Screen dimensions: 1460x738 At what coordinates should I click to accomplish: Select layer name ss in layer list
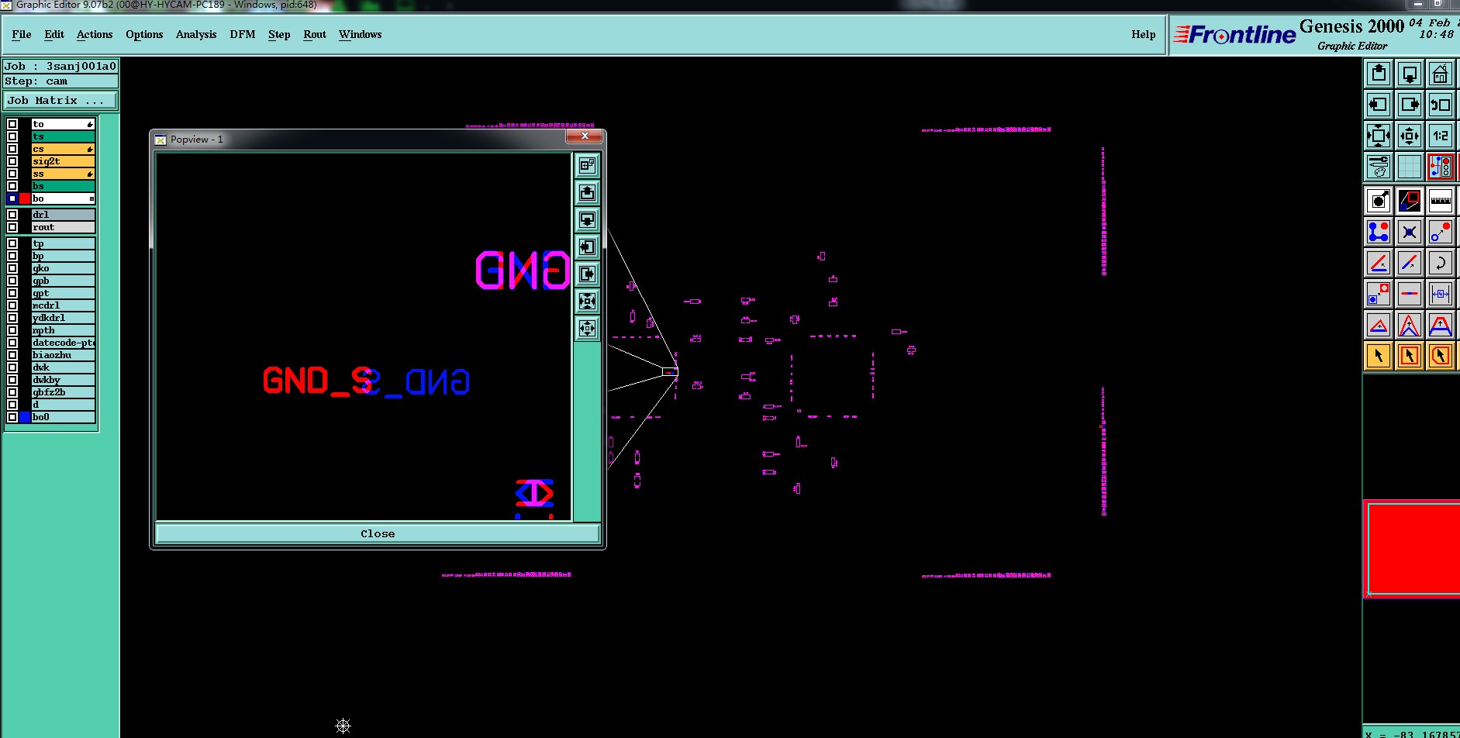pos(63,174)
